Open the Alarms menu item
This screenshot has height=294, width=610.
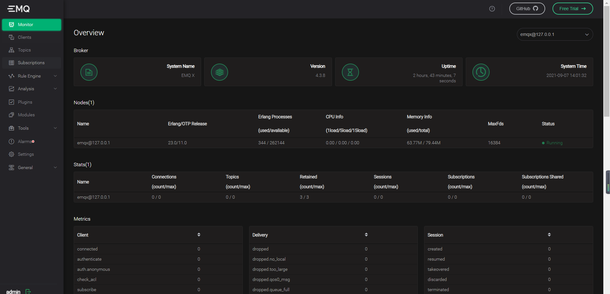[31, 141]
